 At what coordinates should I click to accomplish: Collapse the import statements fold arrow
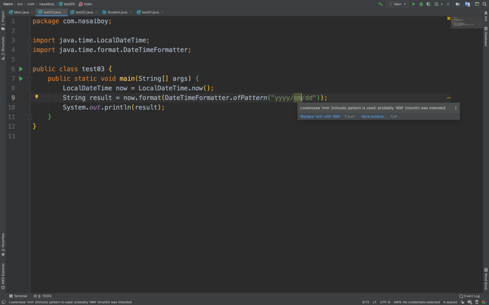(30, 40)
